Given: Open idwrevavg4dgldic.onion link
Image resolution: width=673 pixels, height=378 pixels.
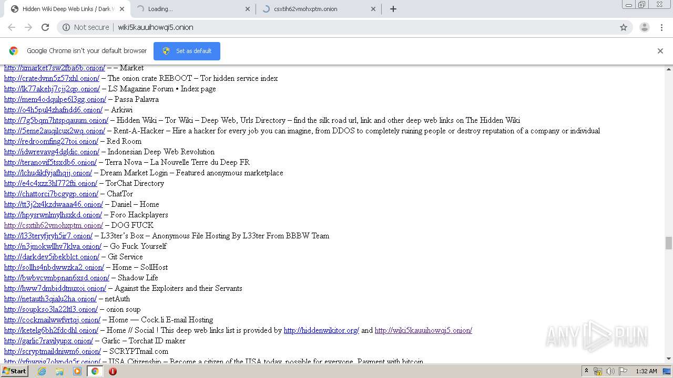Looking at the screenshot, I should 52,152.
